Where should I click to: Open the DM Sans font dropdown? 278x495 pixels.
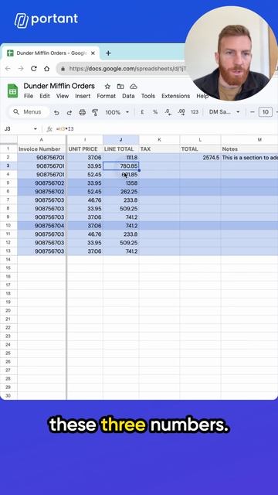click(225, 112)
